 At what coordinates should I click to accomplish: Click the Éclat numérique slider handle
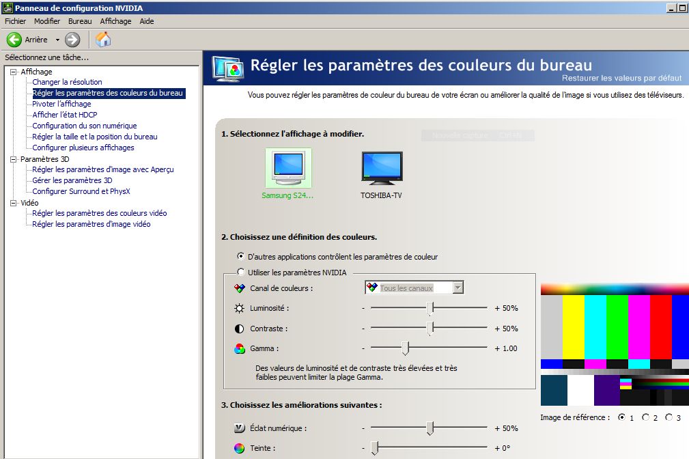click(x=430, y=428)
